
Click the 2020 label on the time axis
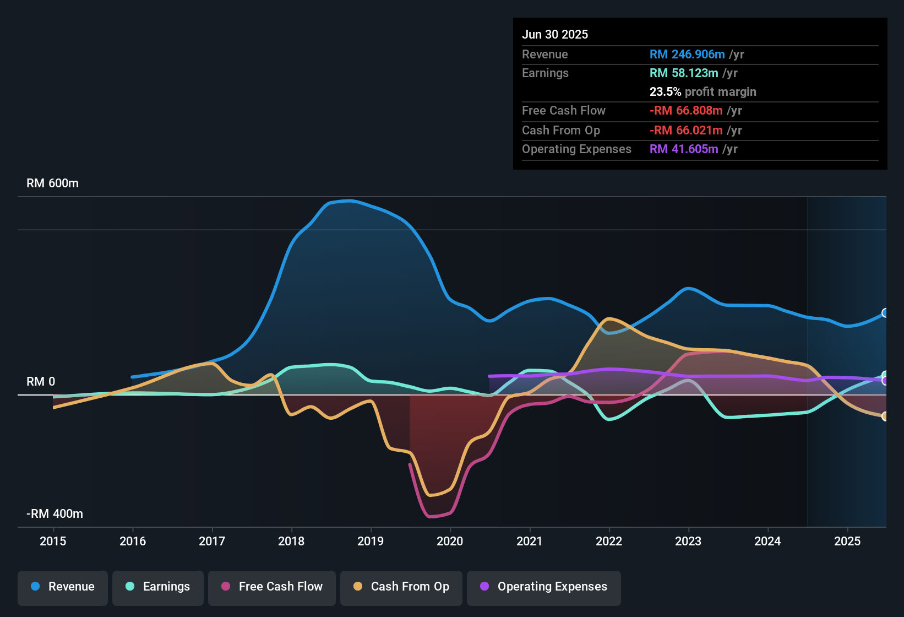pyautogui.click(x=450, y=542)
